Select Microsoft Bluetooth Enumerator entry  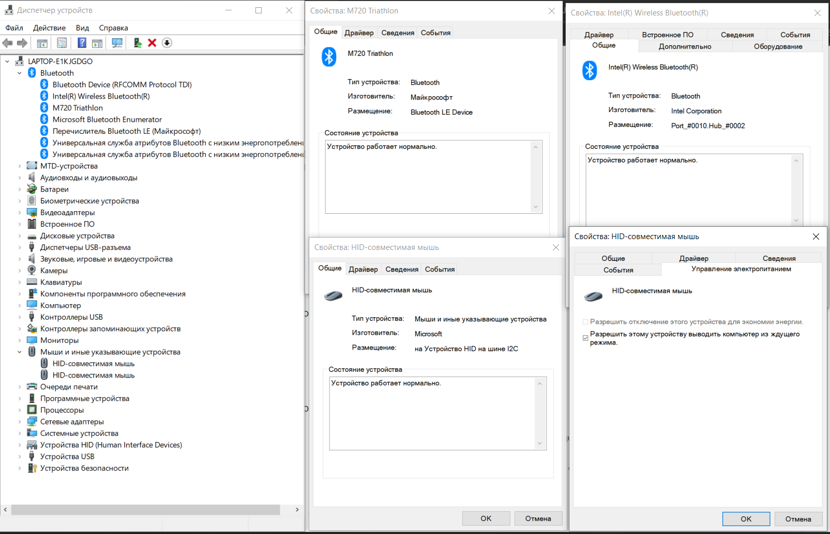tap(107, 119)
